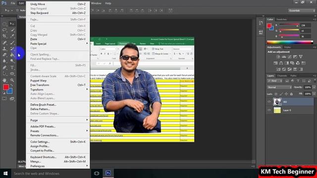Viewport: 317px width, 178px height.
Task: Open Keyboard Shortcuts dialog
Action: pyautogui.click(x=58, y=157)
